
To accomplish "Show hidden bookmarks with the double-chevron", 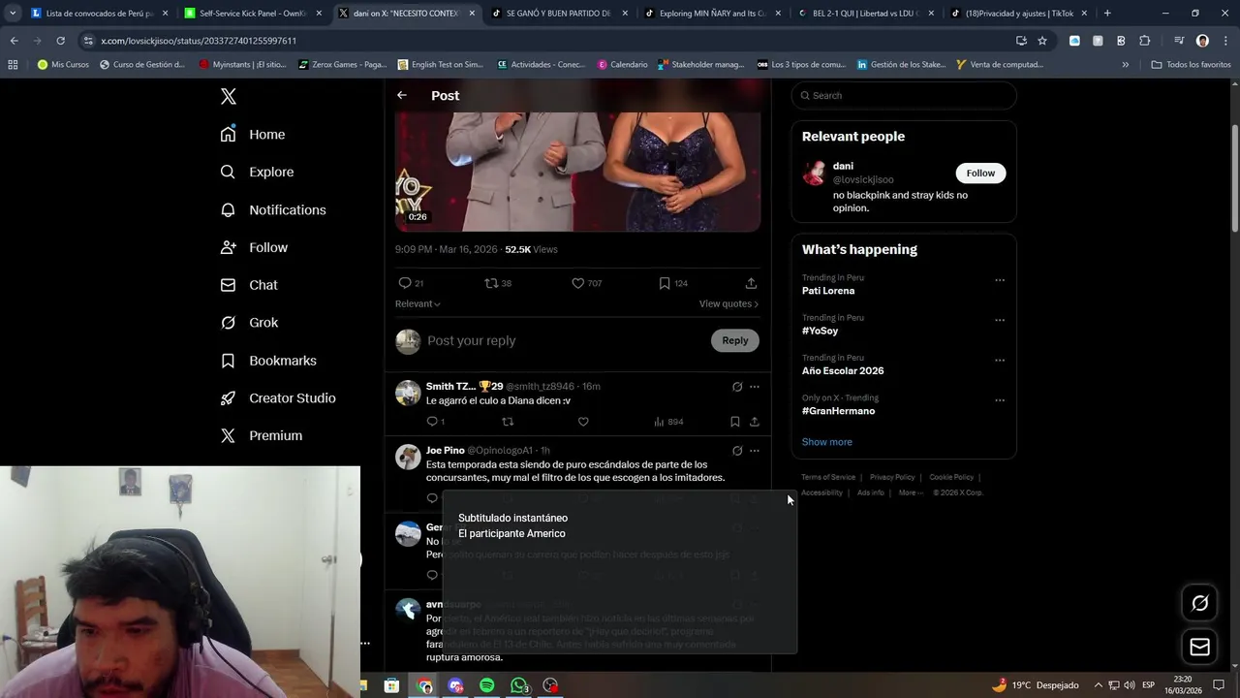I will click(x=1125, y=65).
